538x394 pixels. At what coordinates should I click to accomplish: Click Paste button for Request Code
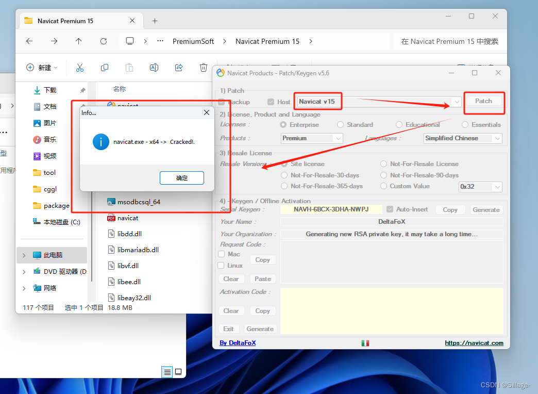(263, 279)
